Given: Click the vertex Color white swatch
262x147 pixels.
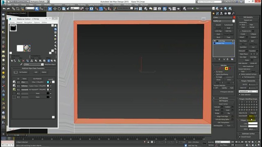Looking at the screenshot, I should 253,123.
